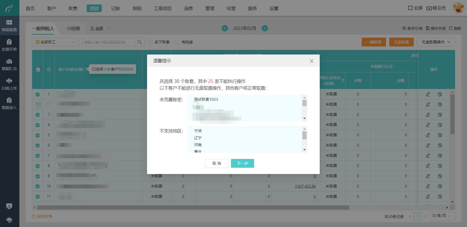Open 无盘取票操作 dropdown

click(x=436, y=42)
